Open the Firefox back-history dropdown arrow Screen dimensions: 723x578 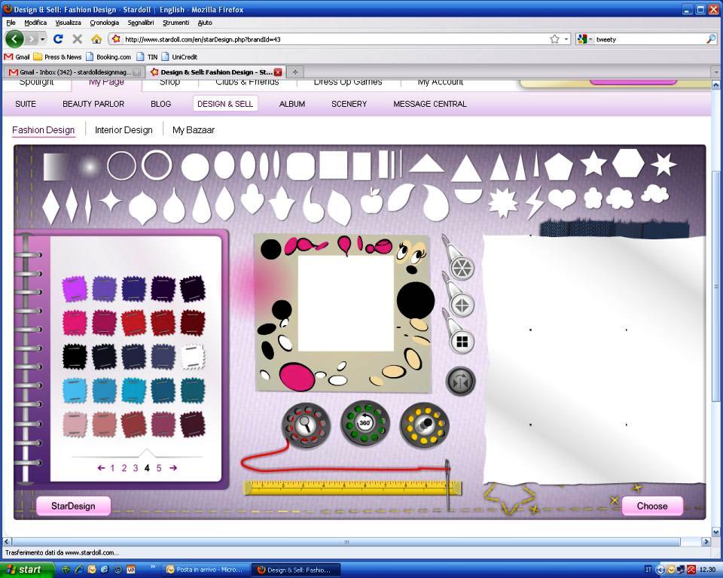pos(43,39)
